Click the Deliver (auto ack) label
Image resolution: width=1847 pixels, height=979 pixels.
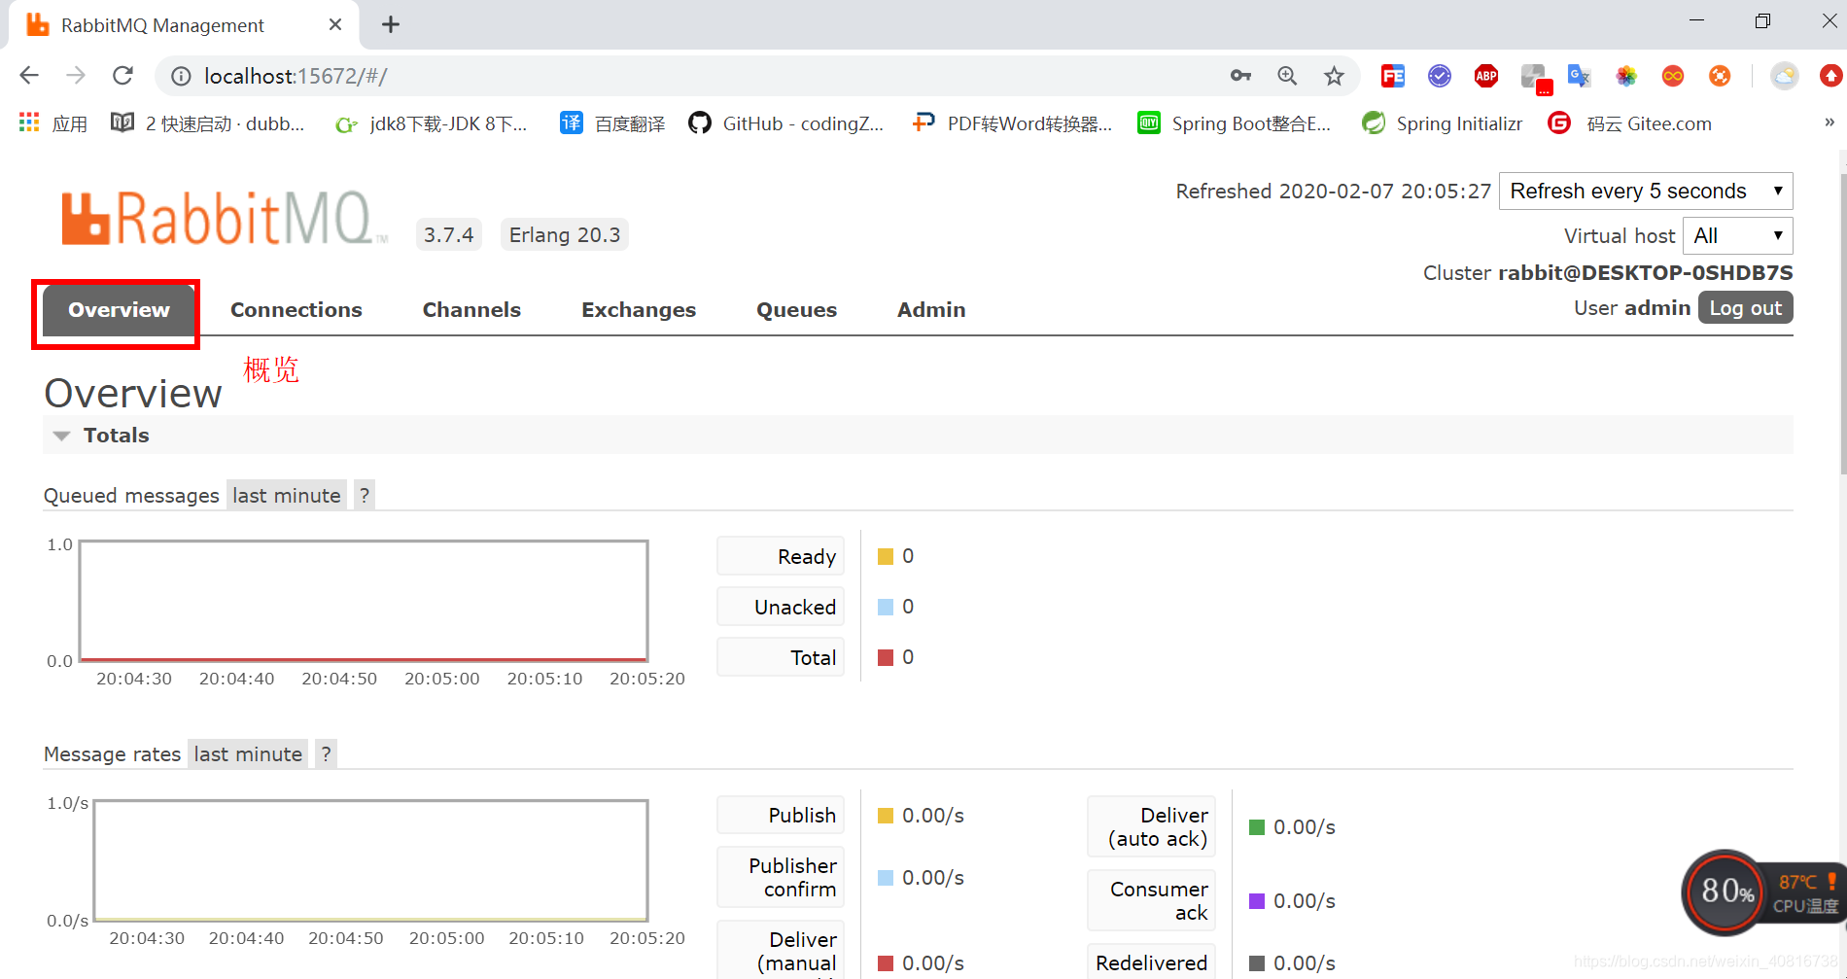(1152, 827)
